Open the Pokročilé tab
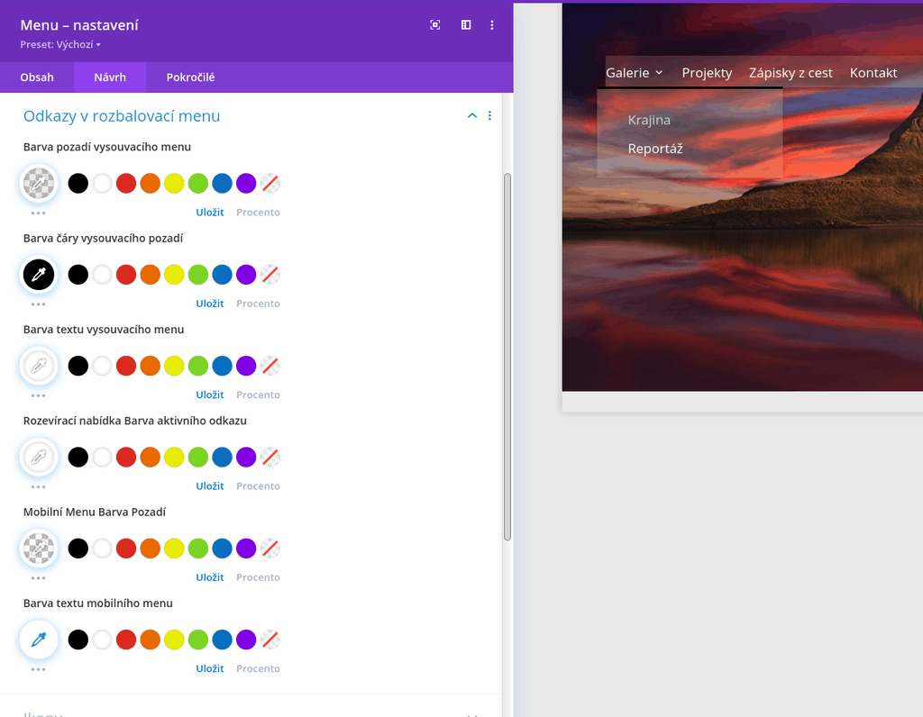Screen dimensions: 923x717 tap(191, 77)
